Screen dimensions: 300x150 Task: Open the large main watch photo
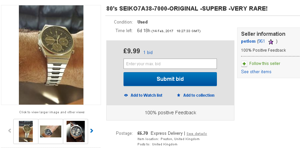tap(51, 55)
